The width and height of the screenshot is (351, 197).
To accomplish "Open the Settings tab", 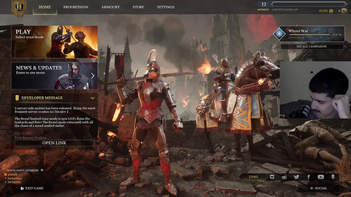I will (166, 7).
